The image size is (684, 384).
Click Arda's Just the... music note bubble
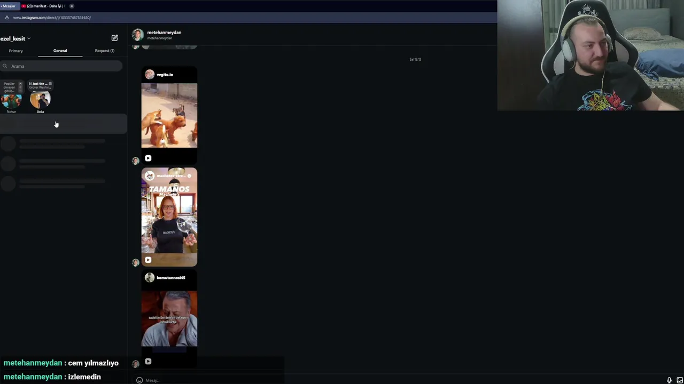40,85
